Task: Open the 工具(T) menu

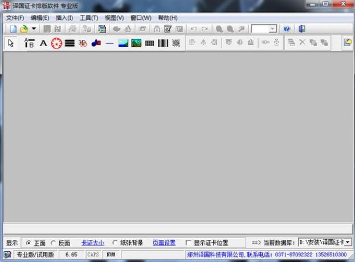Action: (x=88, y=18)
